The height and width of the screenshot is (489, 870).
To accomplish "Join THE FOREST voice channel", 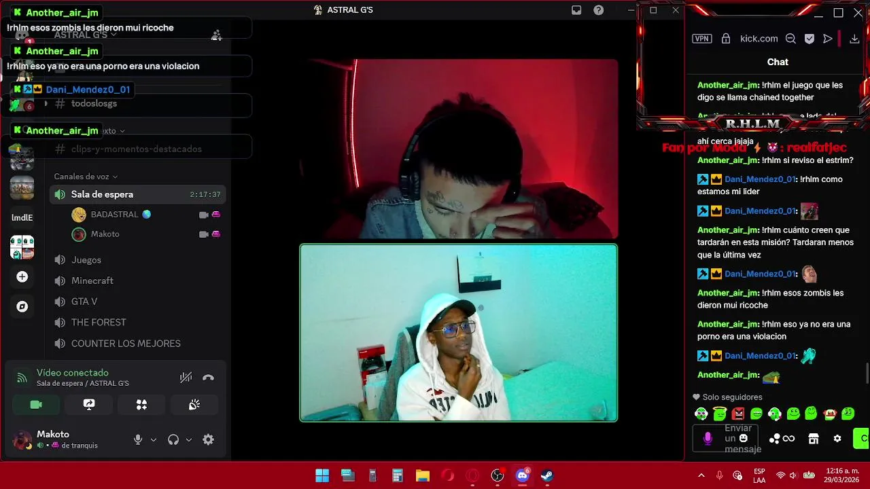I will [138, 323].
